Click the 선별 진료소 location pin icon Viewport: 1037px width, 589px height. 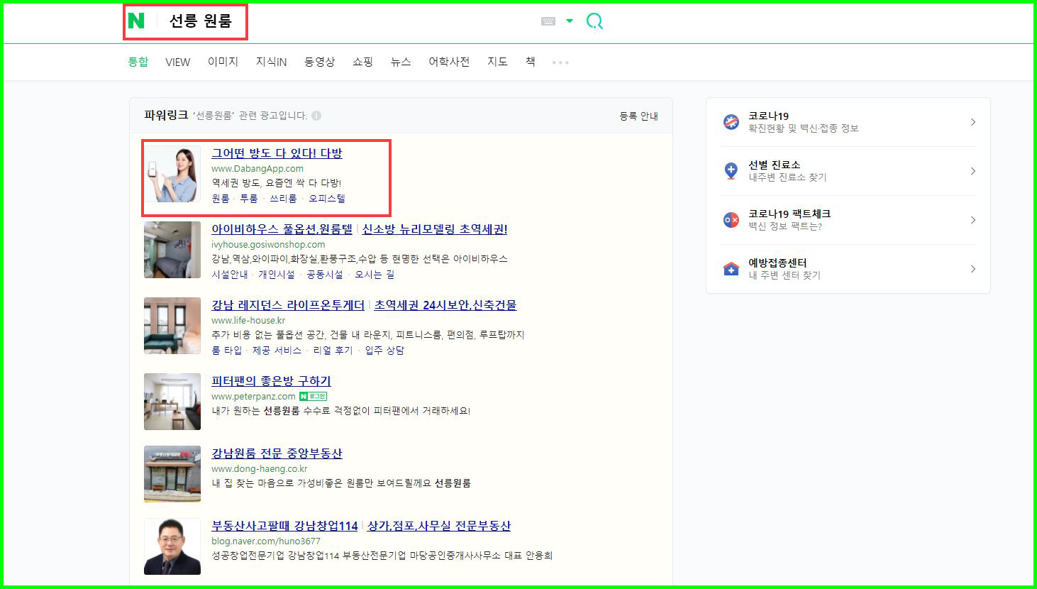[x=731, y=171]
